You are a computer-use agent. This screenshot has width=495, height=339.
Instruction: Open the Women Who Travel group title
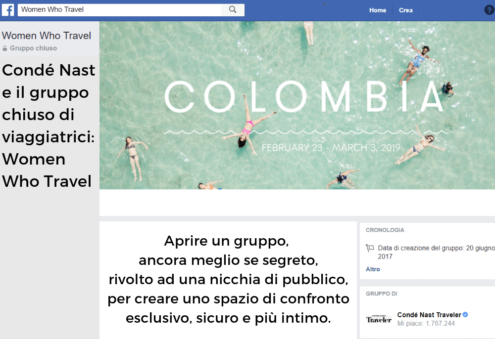pos(47,36)
